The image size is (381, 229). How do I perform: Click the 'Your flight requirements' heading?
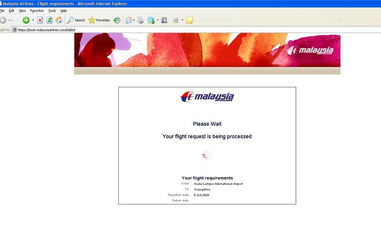[207, 178]
